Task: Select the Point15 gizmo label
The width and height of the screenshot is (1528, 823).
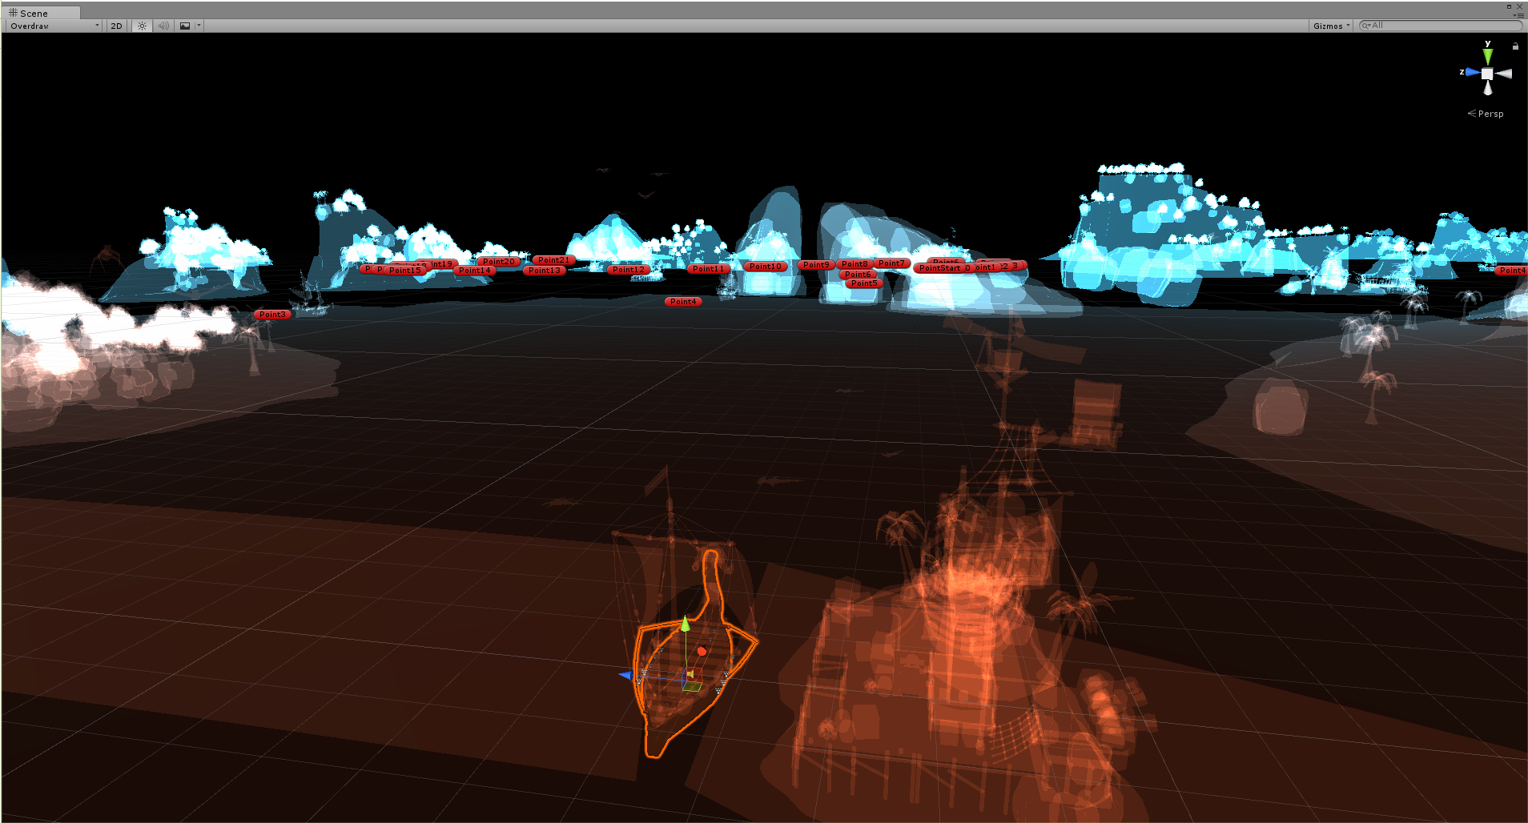Action: (404, 271)
